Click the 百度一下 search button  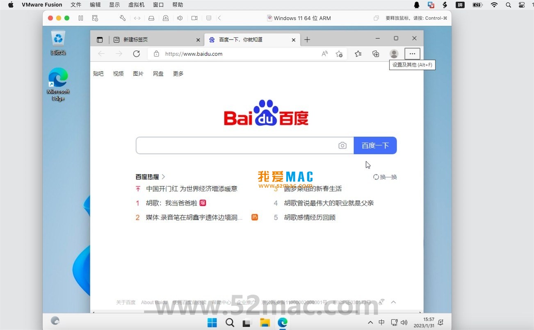pos(375,146)
